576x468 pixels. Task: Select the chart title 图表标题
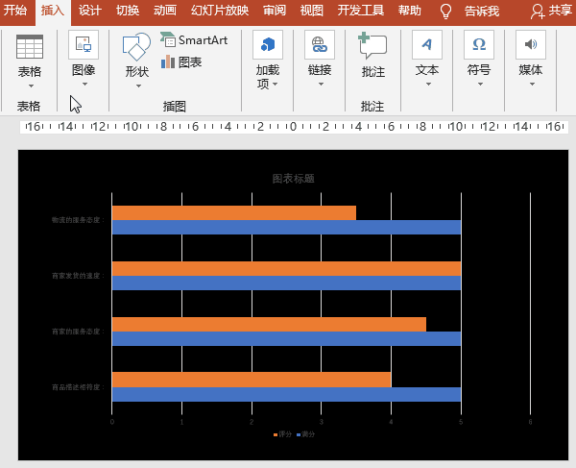coord(293,179)
